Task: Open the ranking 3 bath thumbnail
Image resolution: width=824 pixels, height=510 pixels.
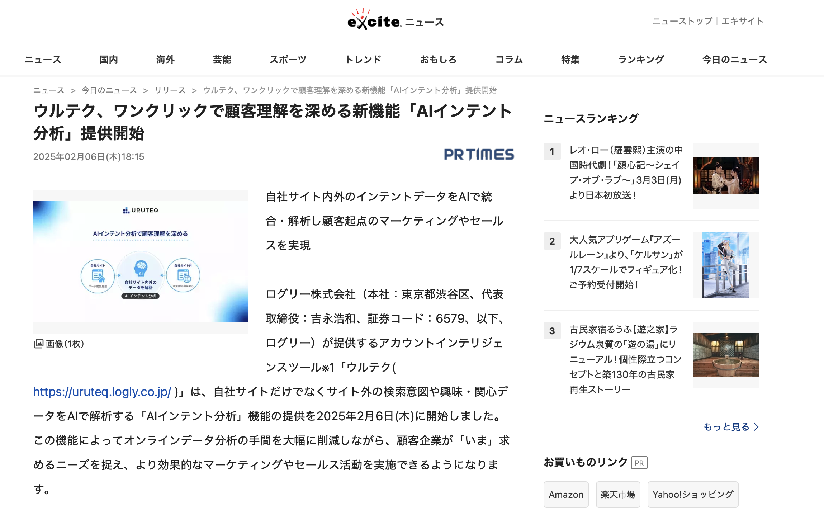Action: 726,355
